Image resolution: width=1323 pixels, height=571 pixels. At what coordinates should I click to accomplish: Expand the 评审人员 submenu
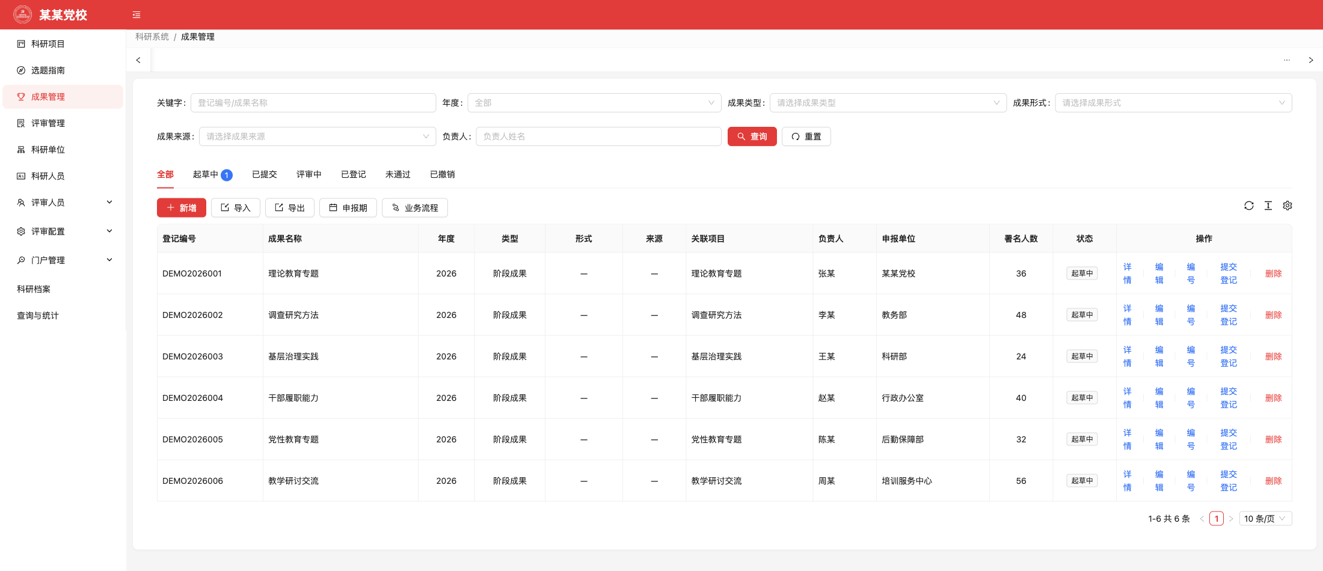coord(63,203)
